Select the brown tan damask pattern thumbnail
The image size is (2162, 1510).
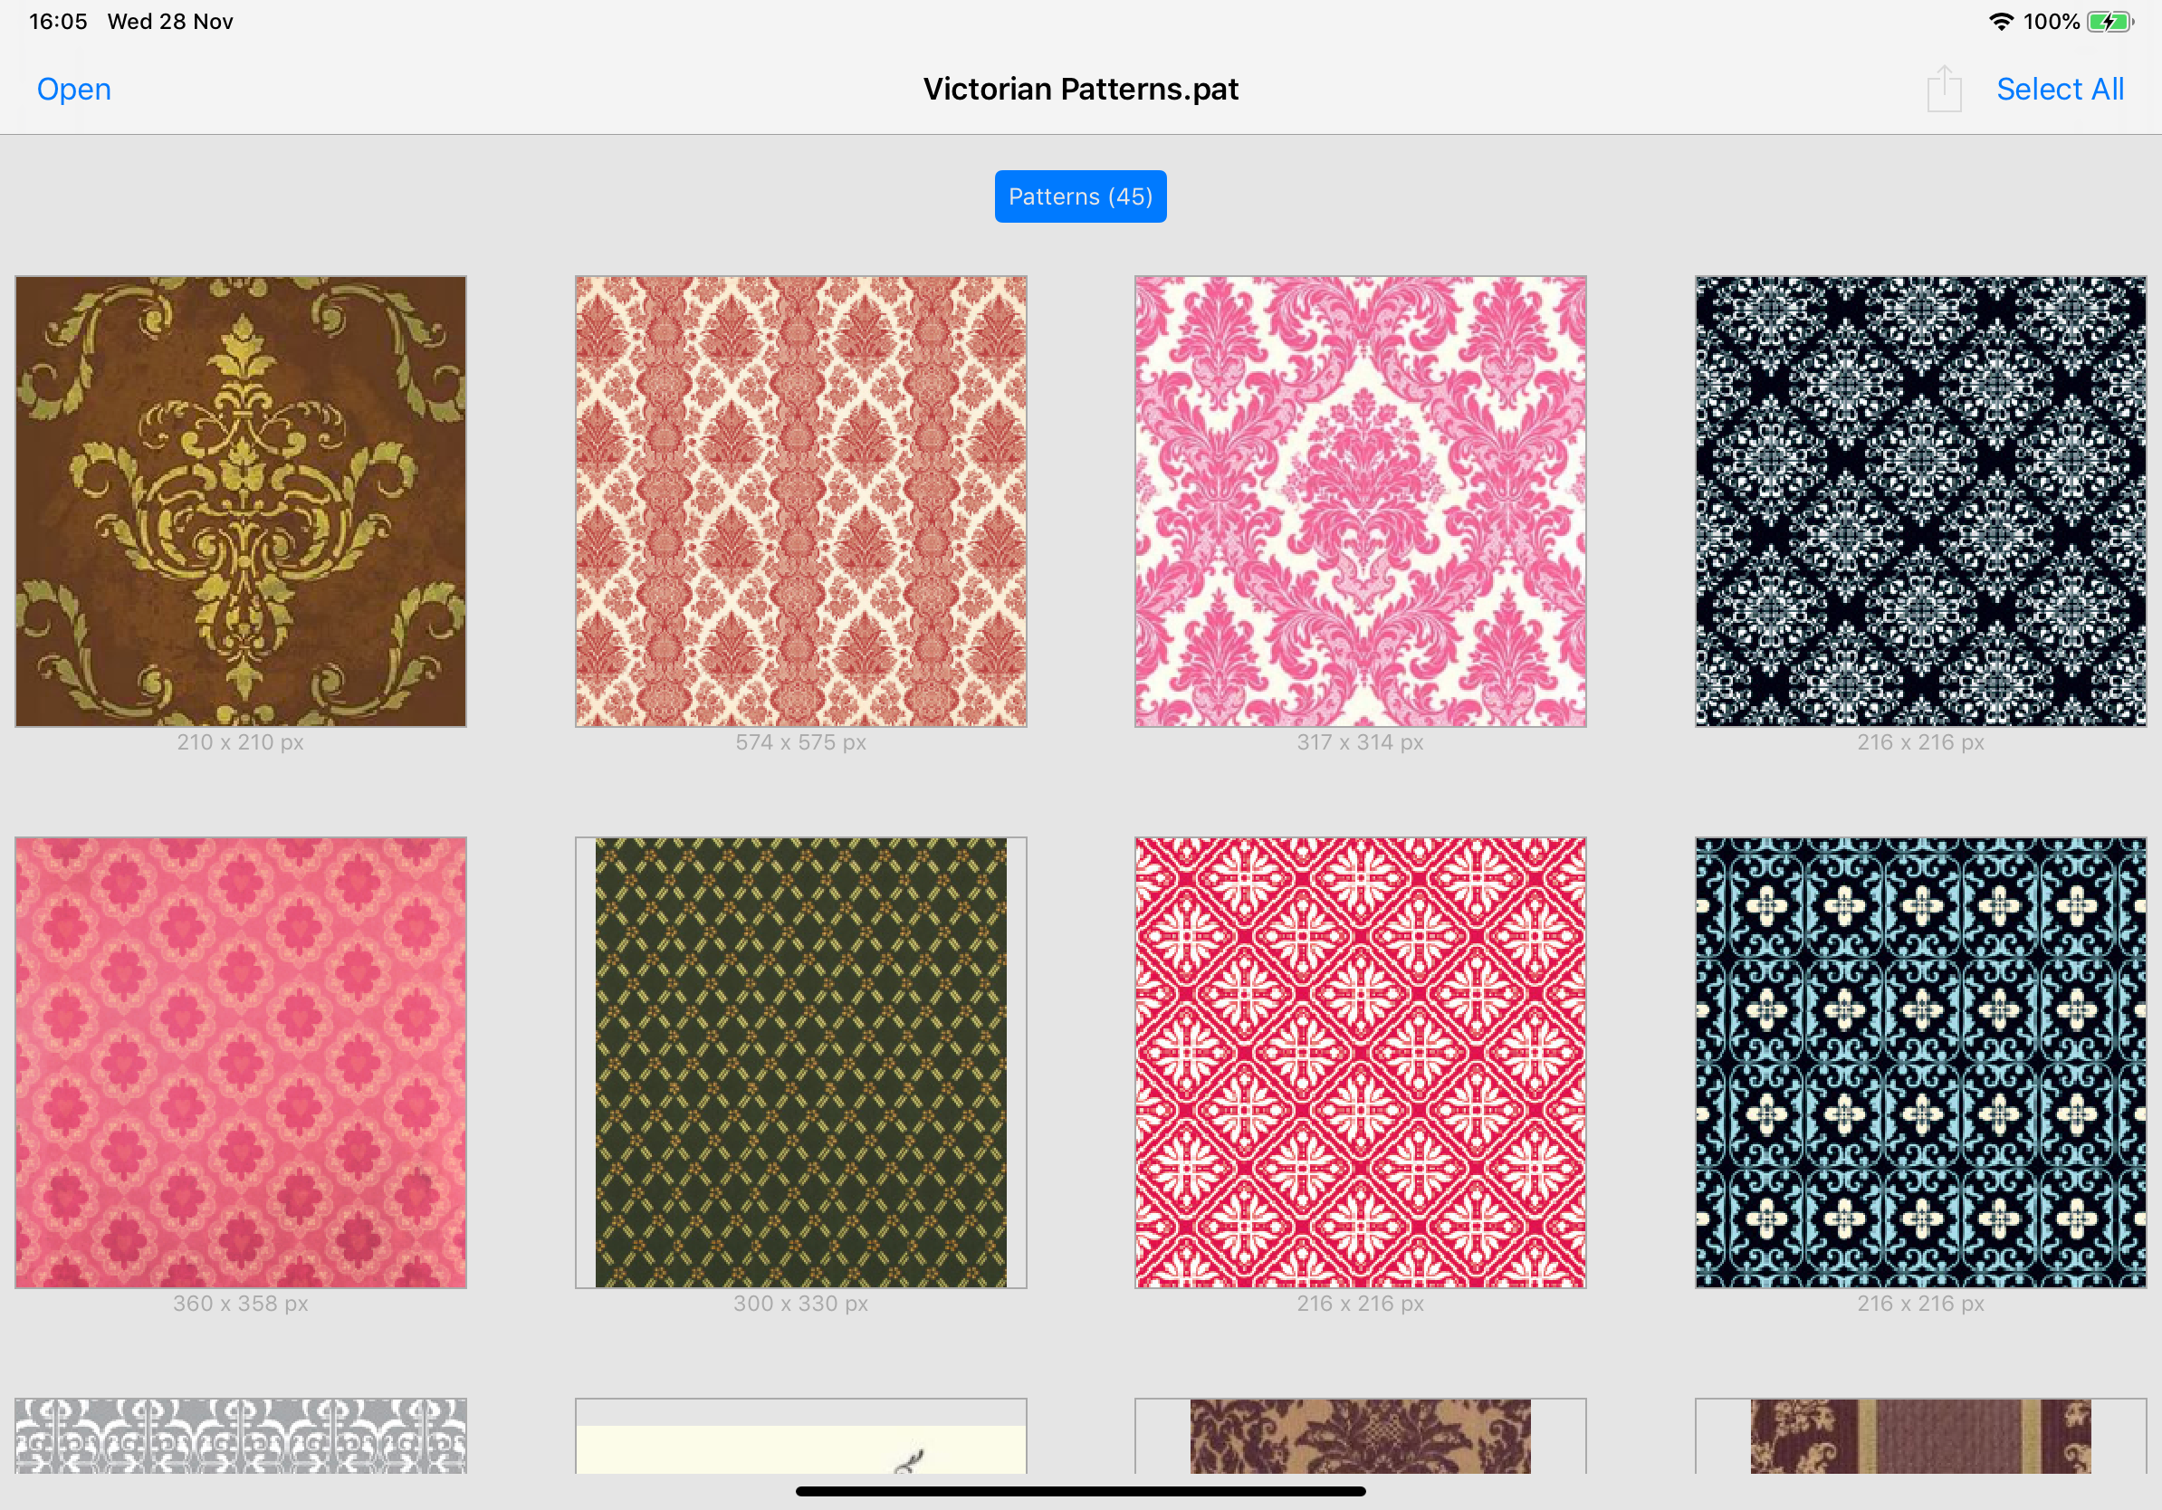pyautogui.click(x=1360, y=1436)
